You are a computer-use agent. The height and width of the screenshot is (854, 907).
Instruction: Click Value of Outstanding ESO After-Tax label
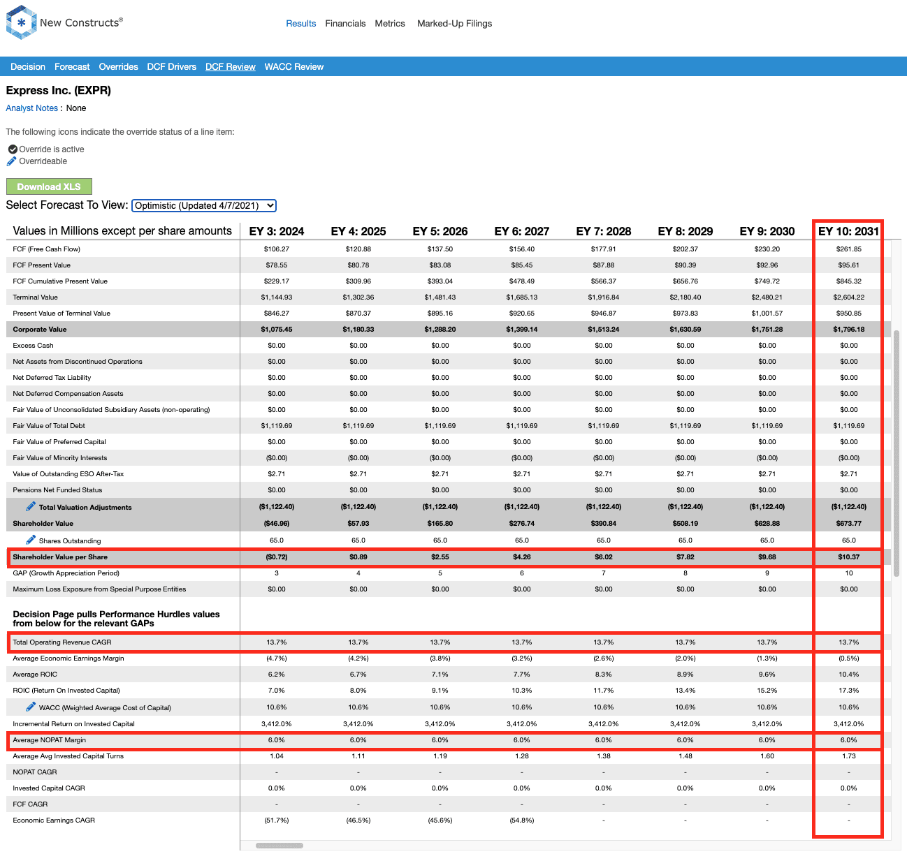[68, 474]
